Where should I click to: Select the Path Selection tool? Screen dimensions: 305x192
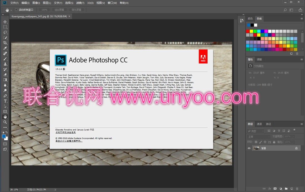pos(5,106)
